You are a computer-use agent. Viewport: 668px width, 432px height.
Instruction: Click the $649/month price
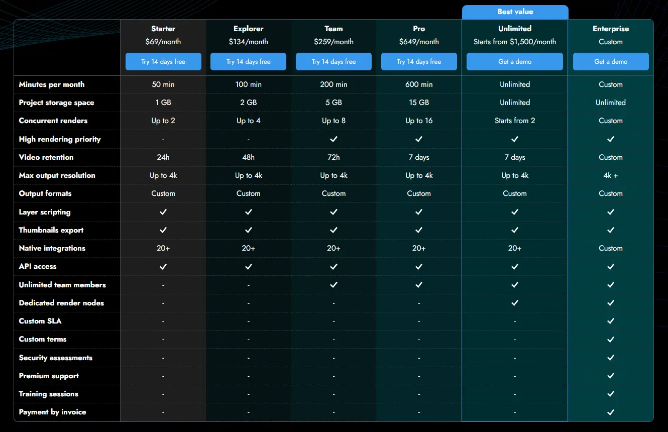[x=419, y=42]
